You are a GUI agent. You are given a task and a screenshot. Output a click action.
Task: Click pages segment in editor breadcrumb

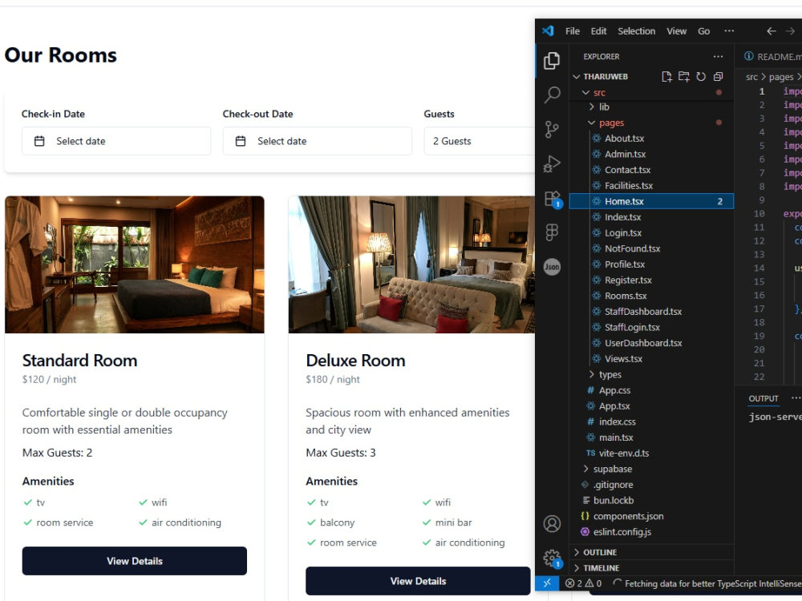point(781,77)
